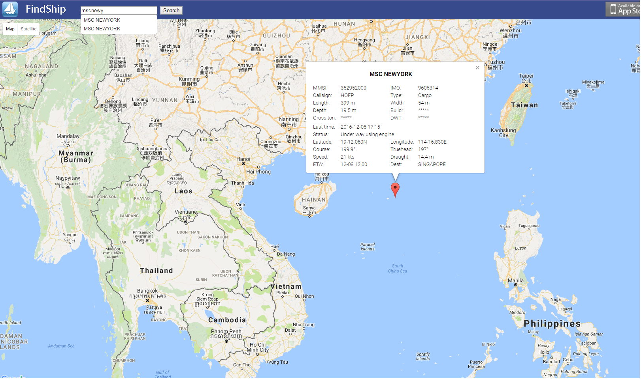Image resolution: width=641 pixels, height=381 pixels.
Task: Click the Nha Trang label
Action: 304,325
